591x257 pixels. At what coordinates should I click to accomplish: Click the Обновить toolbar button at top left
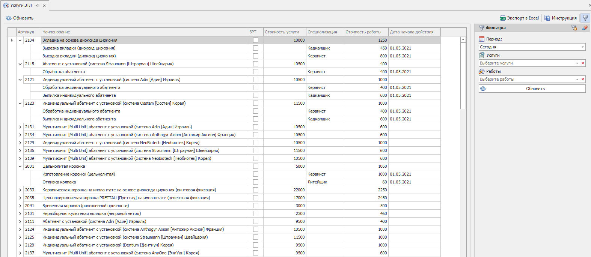[20, 18]
